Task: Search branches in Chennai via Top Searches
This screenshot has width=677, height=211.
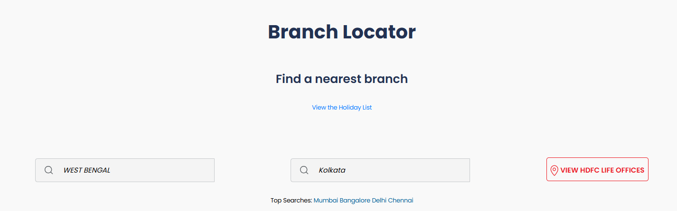Action: 401,201
